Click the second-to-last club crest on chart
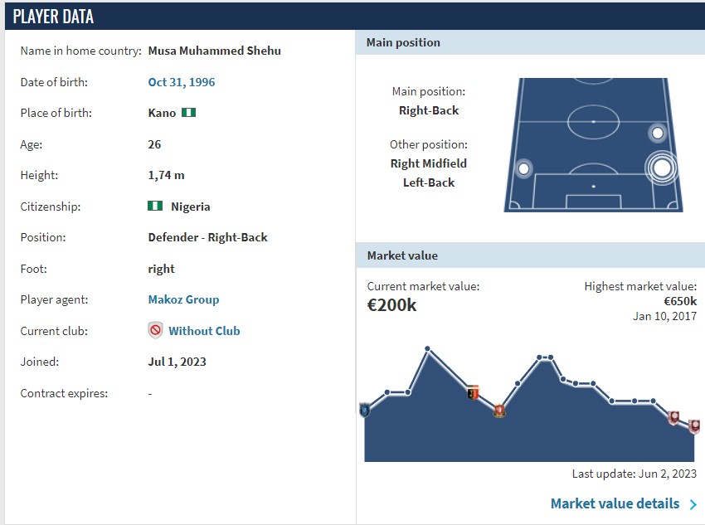Screen dimensions: 705x525 click(674, 418)
